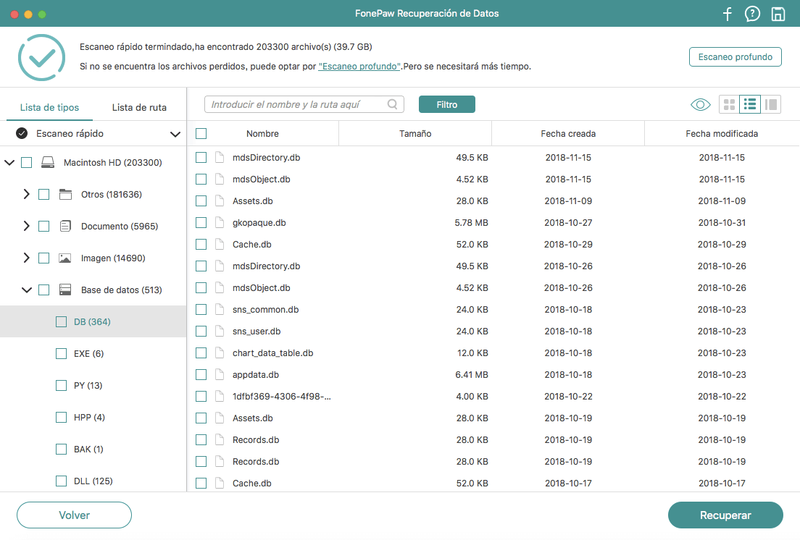This screenshot has height=540, width=800.
Task: Click the scan complete checkmark icon
Action: (x=42, y=58)
